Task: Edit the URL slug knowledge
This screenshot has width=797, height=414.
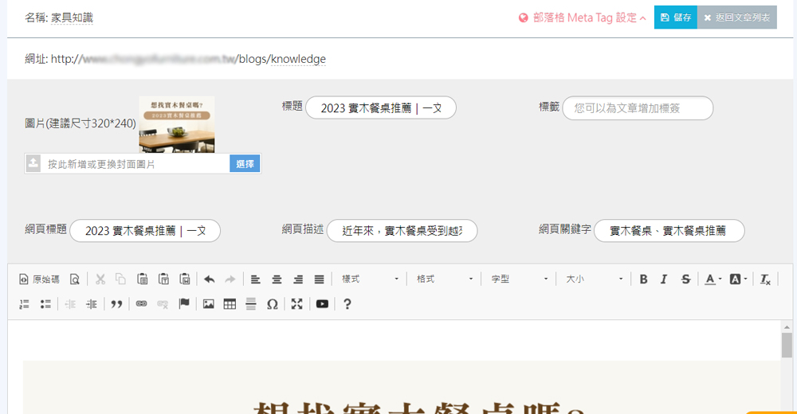Action: coord(298,59)
